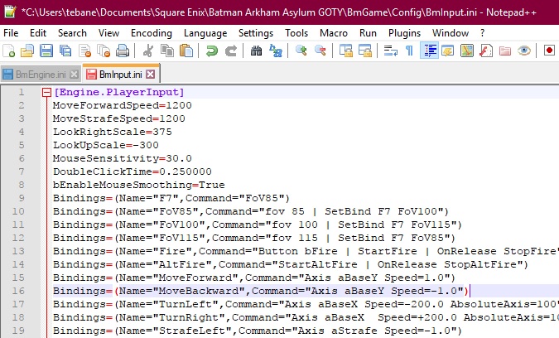Click on the MoveStrafeSpeed=1200 line
Screen dimensions: 559x338
119,118
